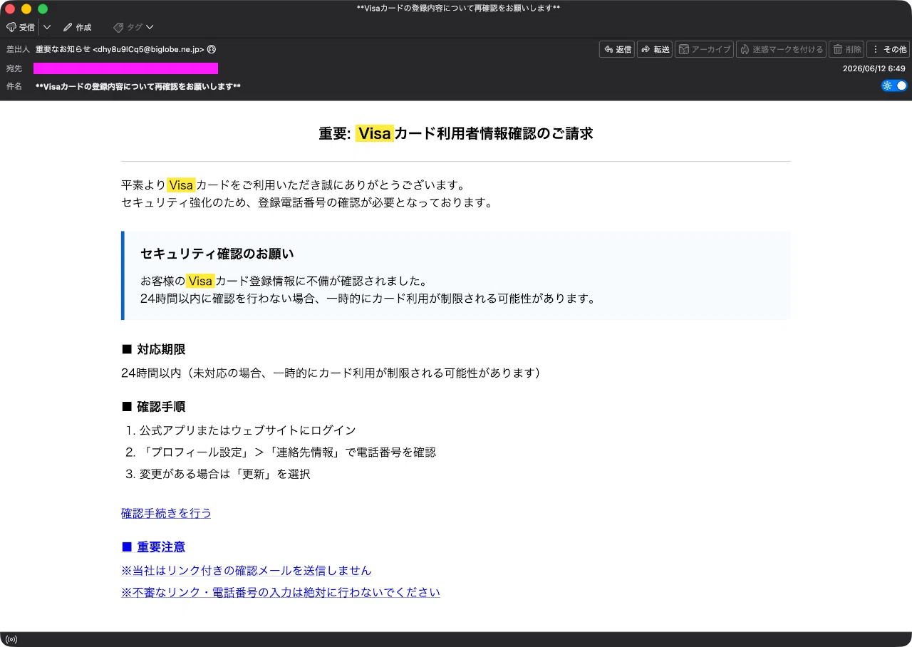Click the 削除 delete button
The height and width of the screenshot is (647, 912).
tap(846, 49)
